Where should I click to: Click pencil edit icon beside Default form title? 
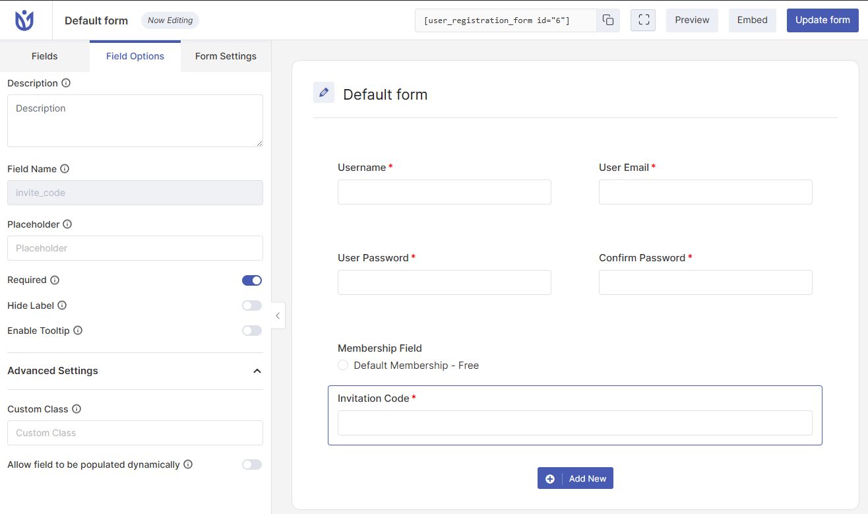(324, 92)
